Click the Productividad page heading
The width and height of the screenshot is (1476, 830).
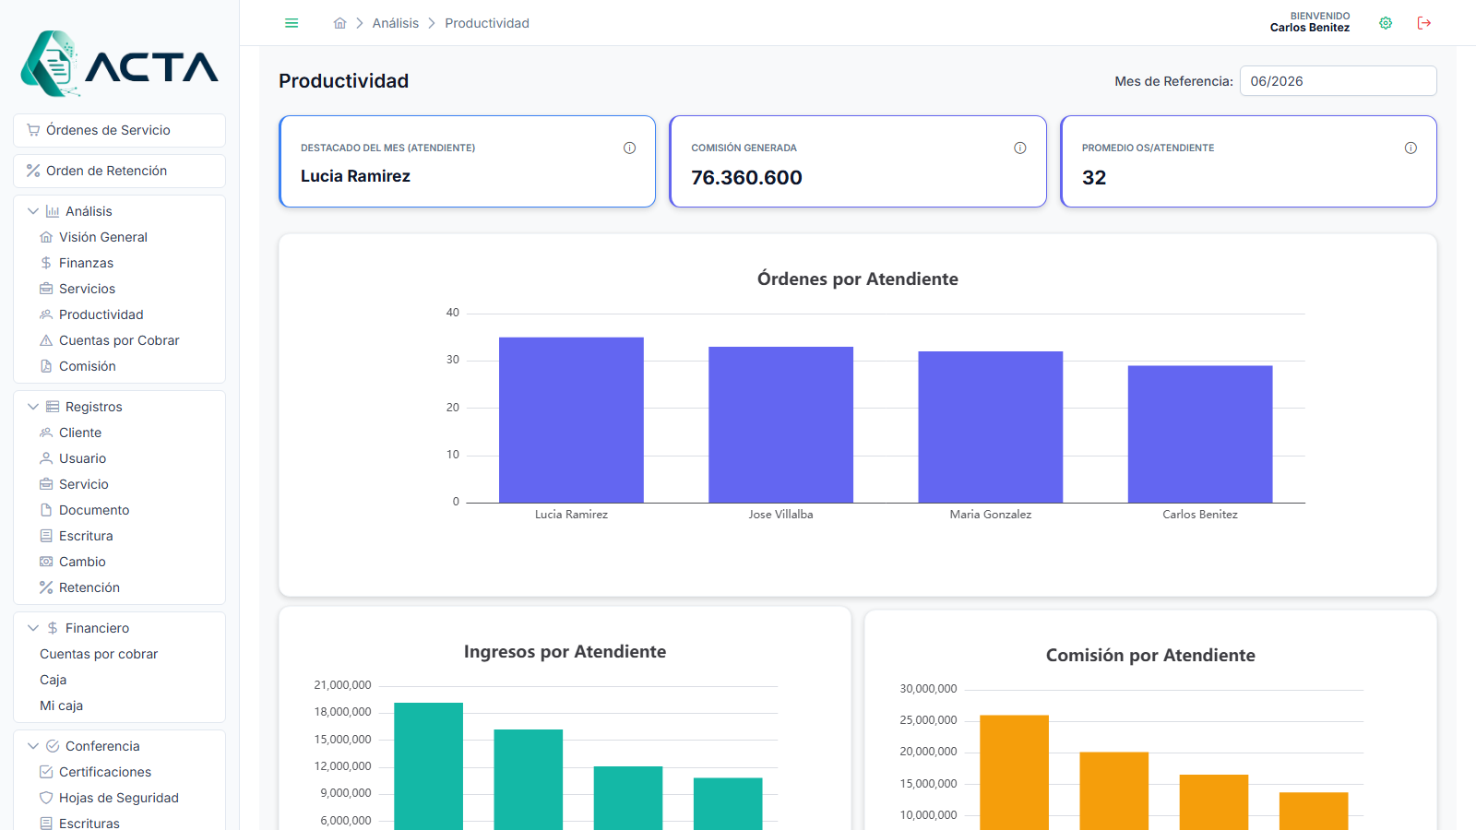point(344,81)
